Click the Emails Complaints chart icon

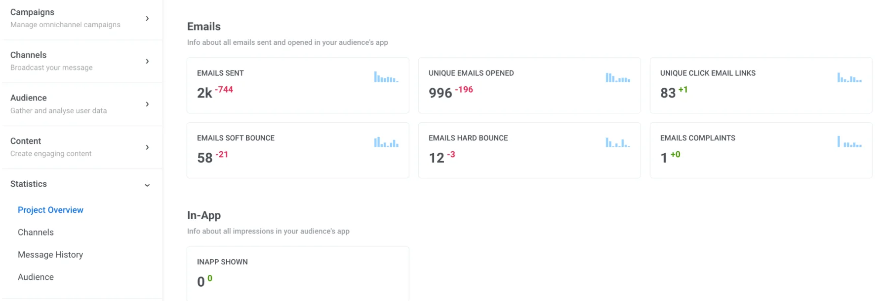tap(849, 142)
